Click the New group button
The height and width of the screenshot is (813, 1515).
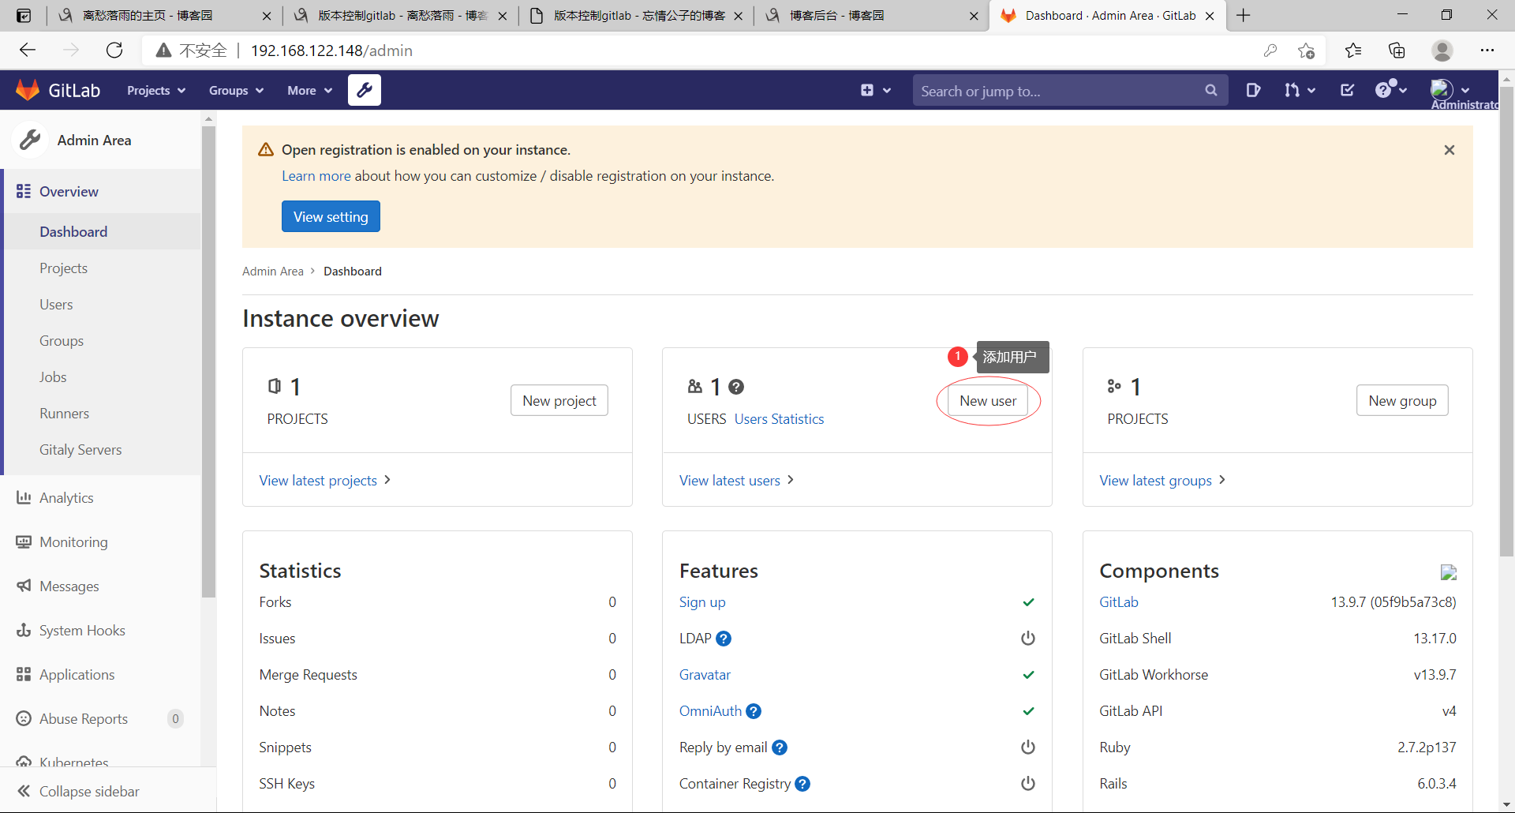tap(1402, 400)
